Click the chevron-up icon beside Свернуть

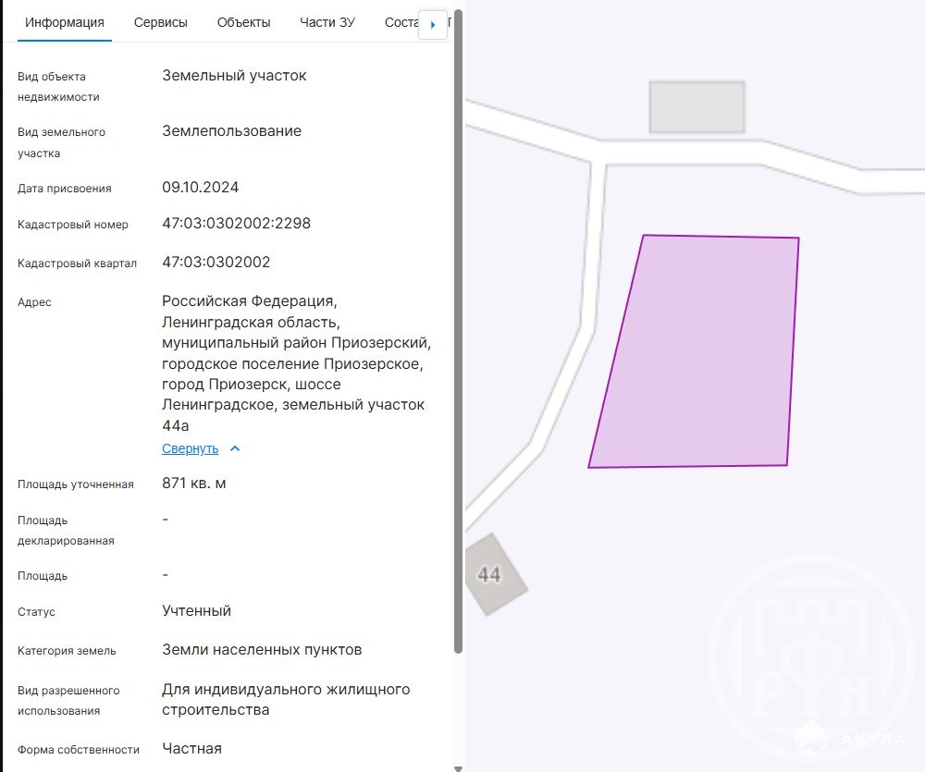click(x=235, y=449)
